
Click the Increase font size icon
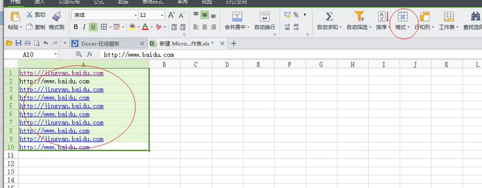pos(172,15)
